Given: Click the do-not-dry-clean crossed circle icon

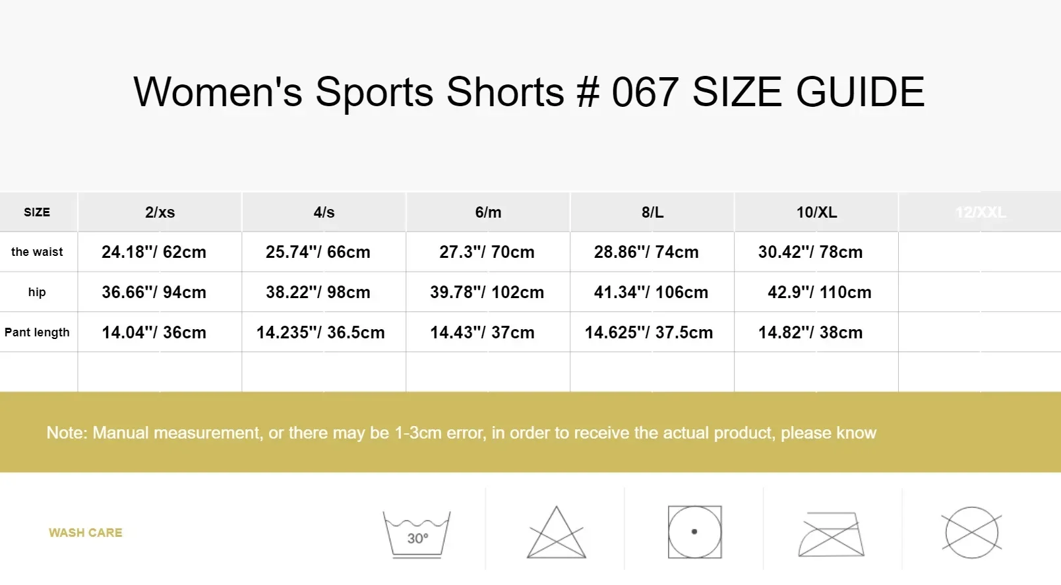Looking at the screenshot, I should click(971, 532).
